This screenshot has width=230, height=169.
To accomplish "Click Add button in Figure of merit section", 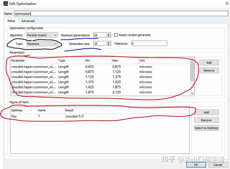I will [x=206, y=112].
